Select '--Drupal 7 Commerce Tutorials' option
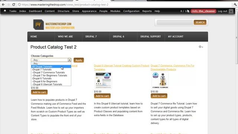This screenshot has width=238, height=134. 51,73
